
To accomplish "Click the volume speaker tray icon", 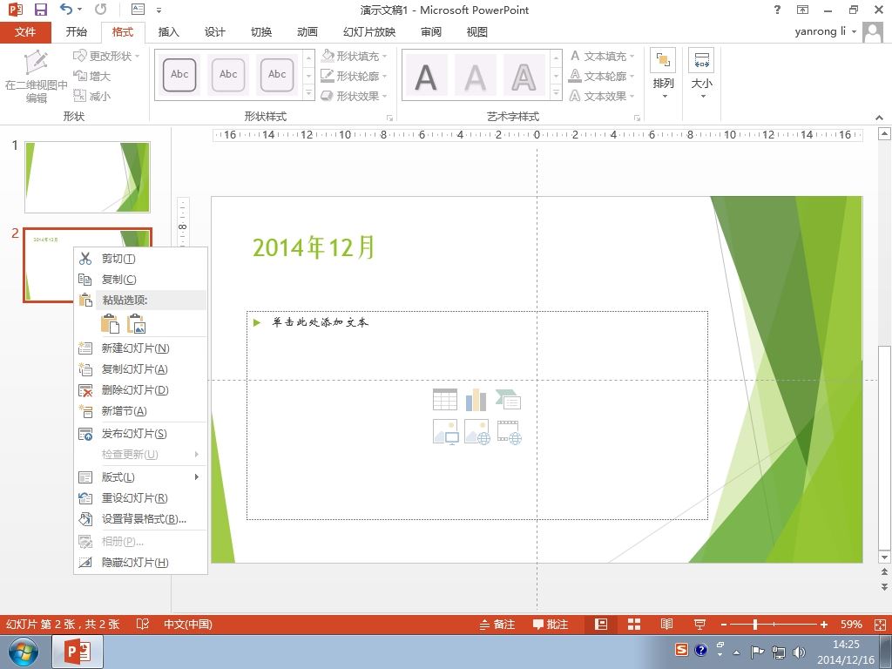I will (x=799, y=652).
